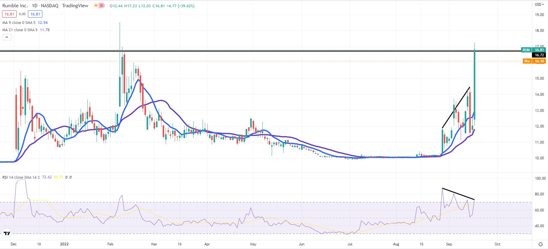The height and width of the screenshot is (249, 548).
Task: Click the Feb label on the time axis
Action: [110, 244]
